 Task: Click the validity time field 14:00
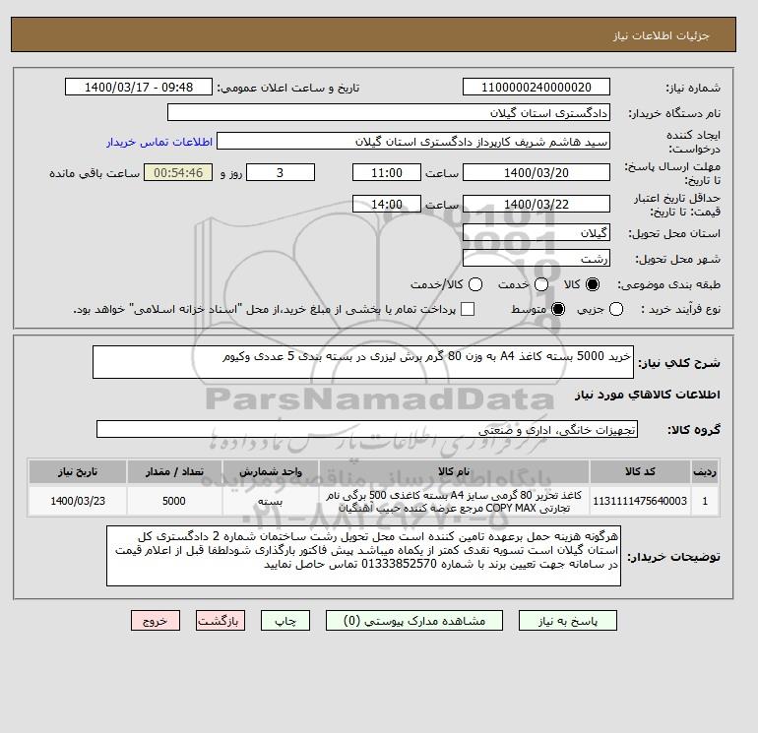pos(387,204)
